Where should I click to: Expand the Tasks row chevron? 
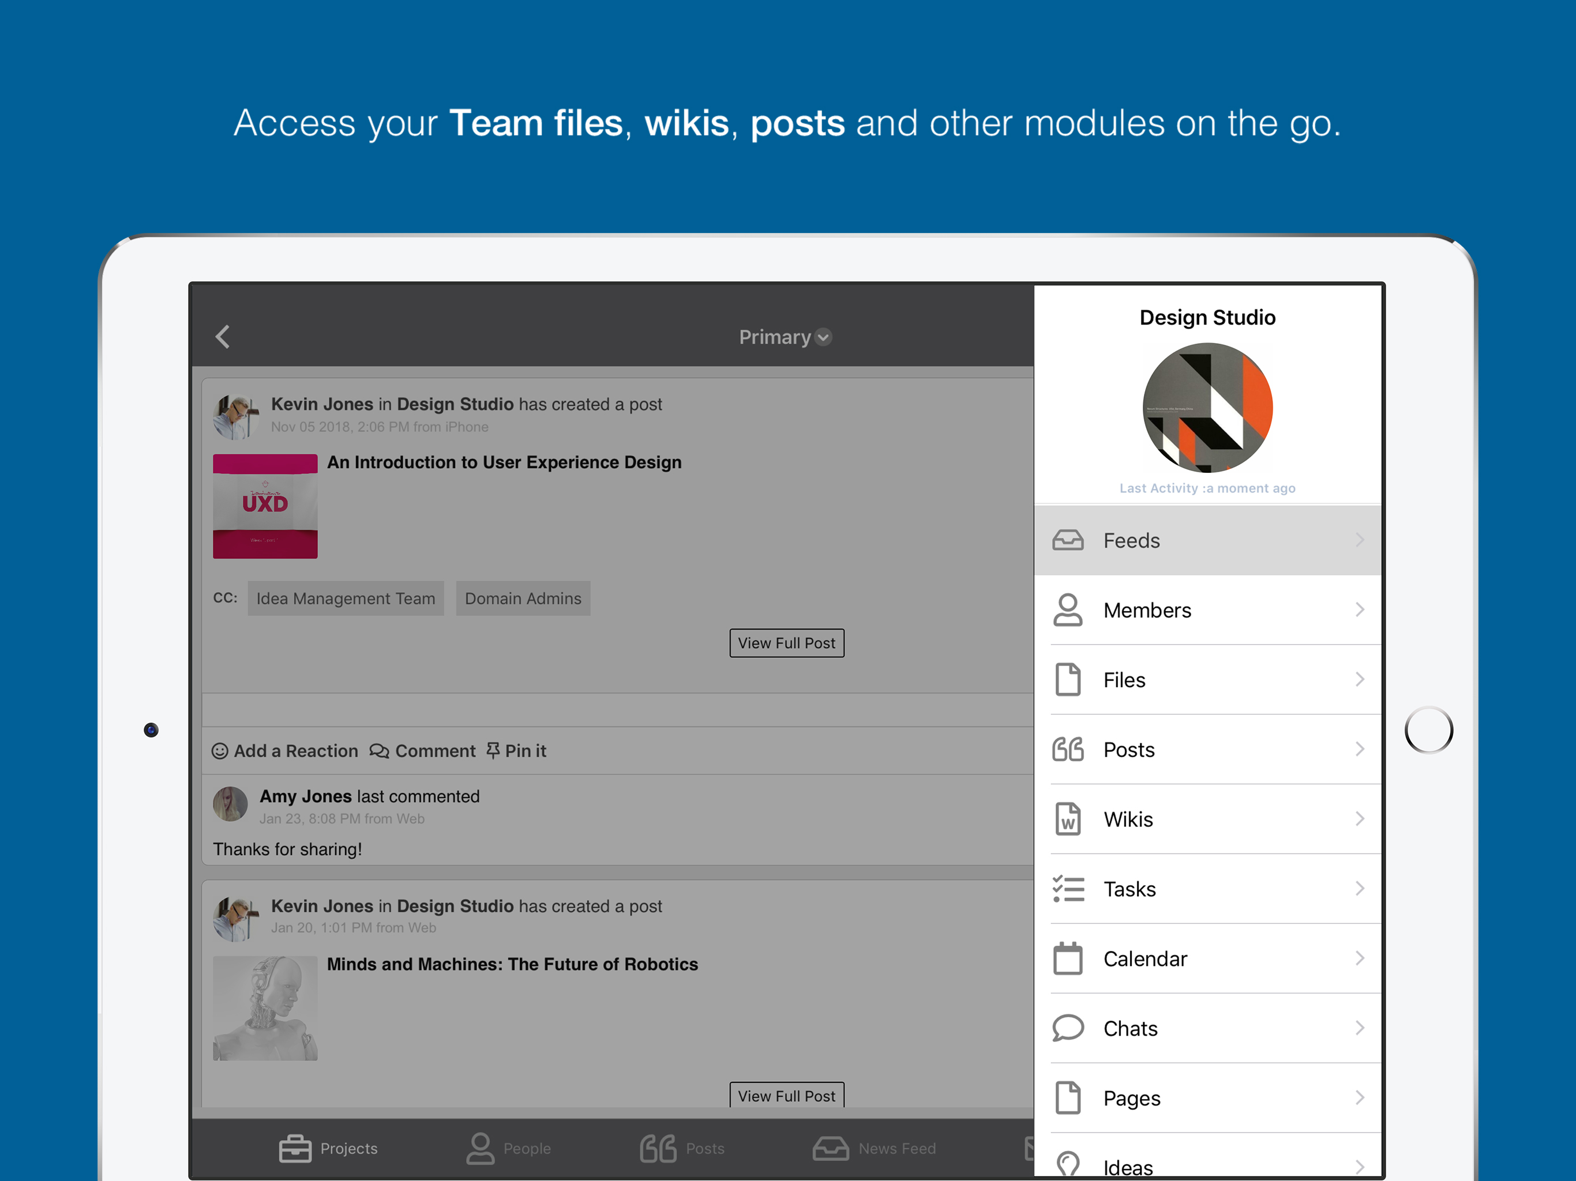[1360, 888]
